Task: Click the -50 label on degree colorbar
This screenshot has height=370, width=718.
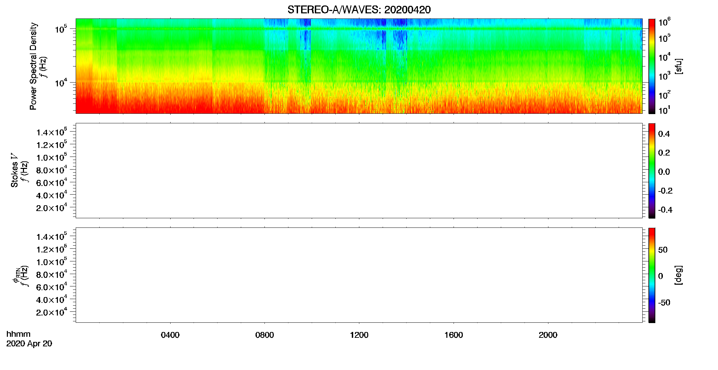Action: tap(664, 303)
